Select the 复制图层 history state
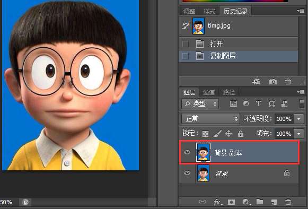Screen dimensions: 308x209 [x=239, y=56]
